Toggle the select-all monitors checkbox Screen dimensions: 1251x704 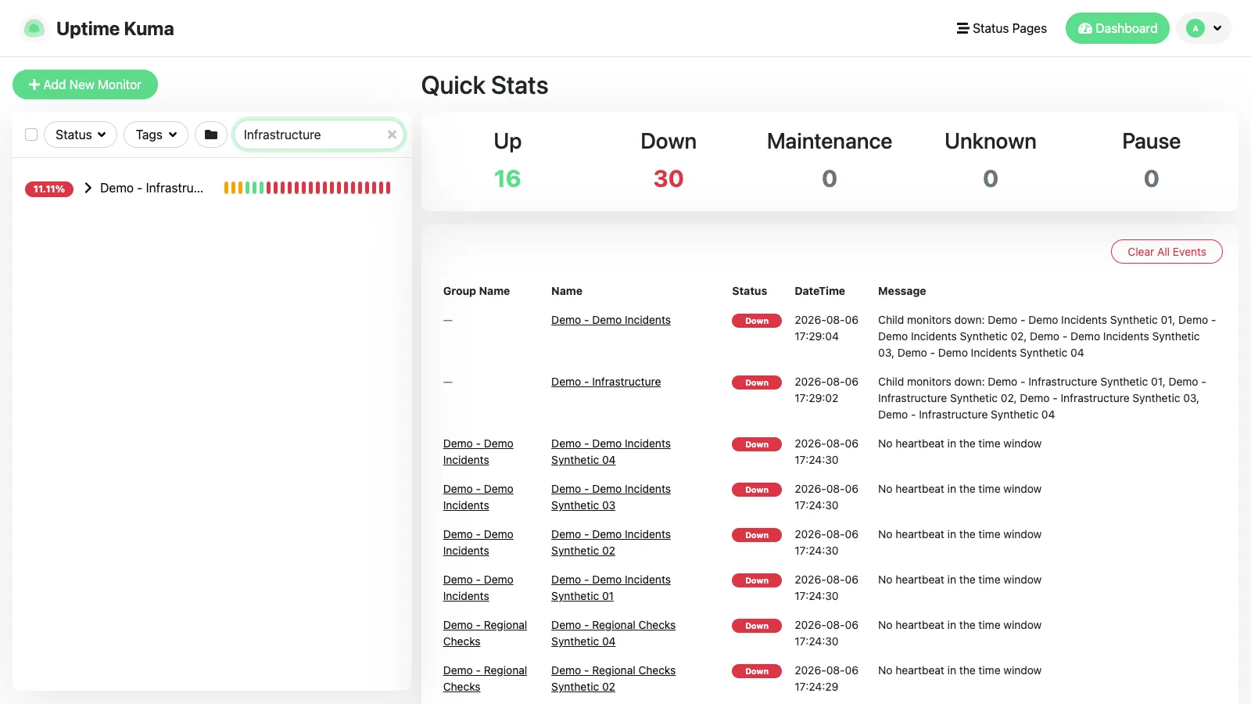coord(31,135)
